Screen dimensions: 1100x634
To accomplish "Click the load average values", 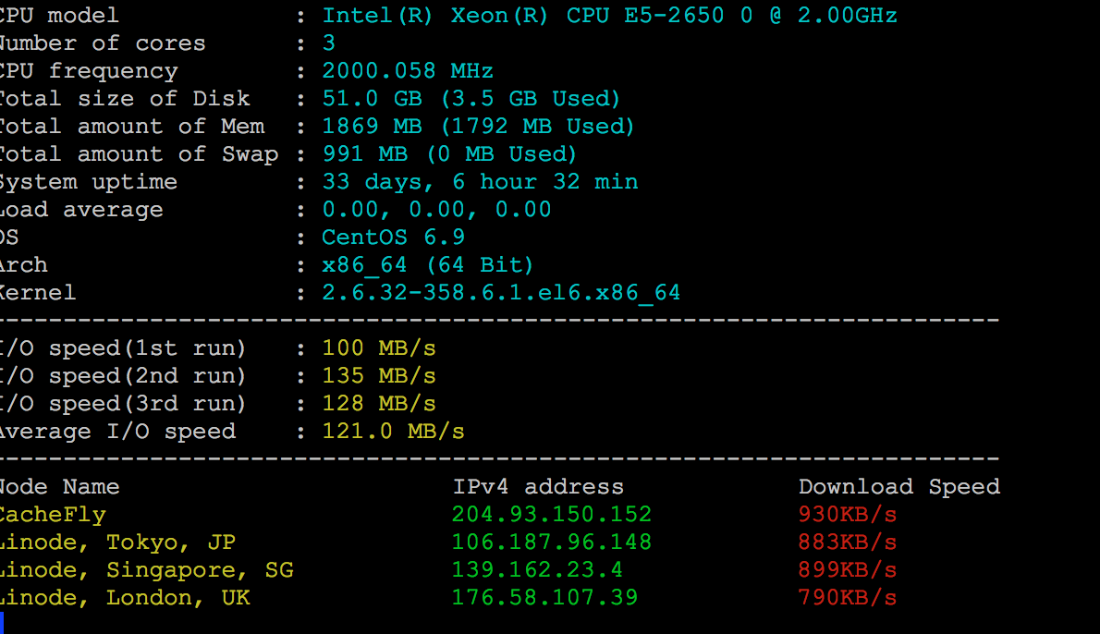I will [x=436, y=210].
